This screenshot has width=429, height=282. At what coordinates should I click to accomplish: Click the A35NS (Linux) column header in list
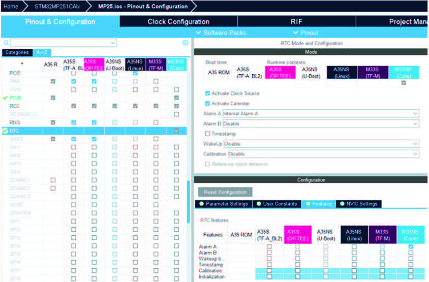pyautogui.click(x=135, y=65)
